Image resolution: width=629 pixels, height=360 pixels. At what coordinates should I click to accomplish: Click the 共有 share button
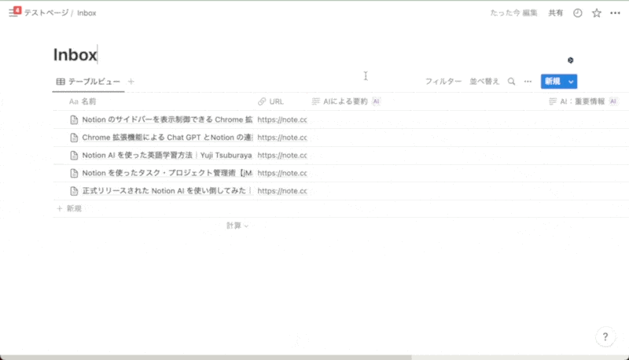(x=556, y=13)
